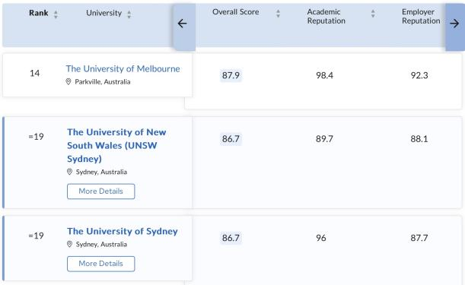Sort by Academic Reputation column arrows

tap(373, 14)
